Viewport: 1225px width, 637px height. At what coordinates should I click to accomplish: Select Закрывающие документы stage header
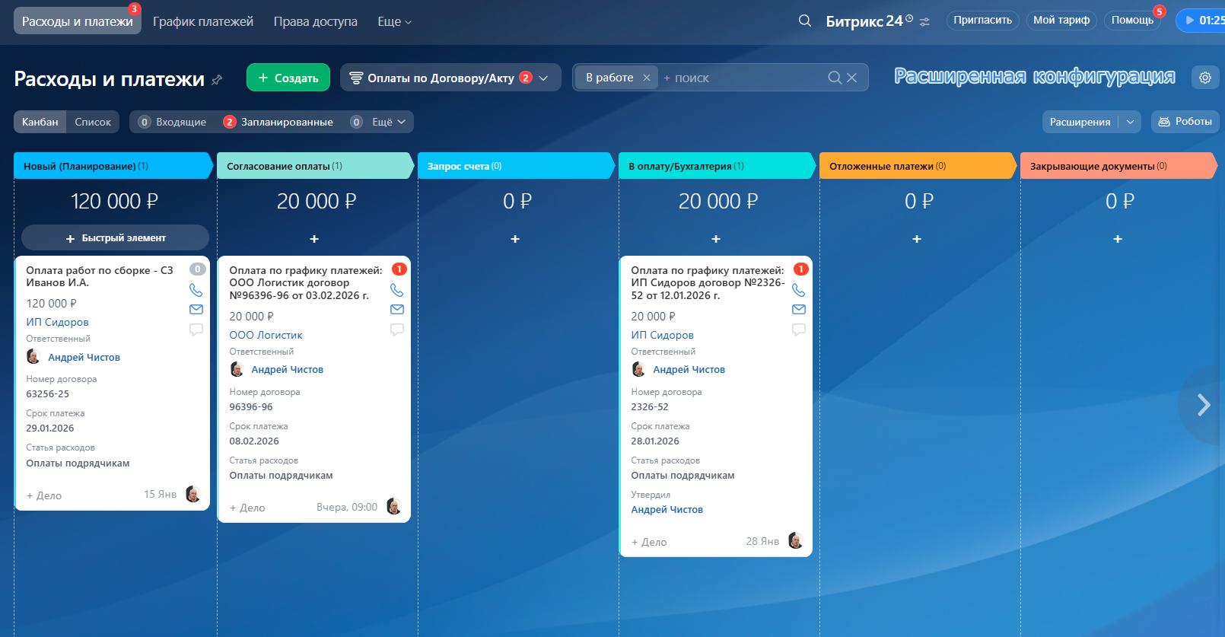coord(1118,166)
